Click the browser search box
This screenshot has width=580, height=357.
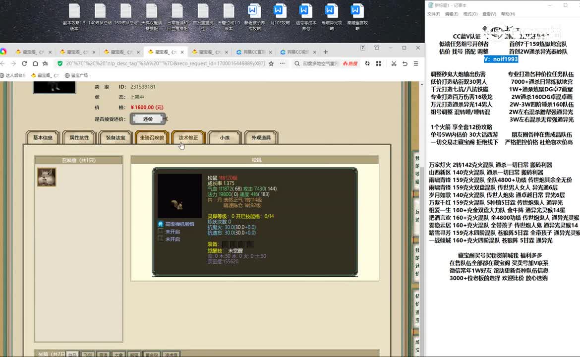(320, 63)
